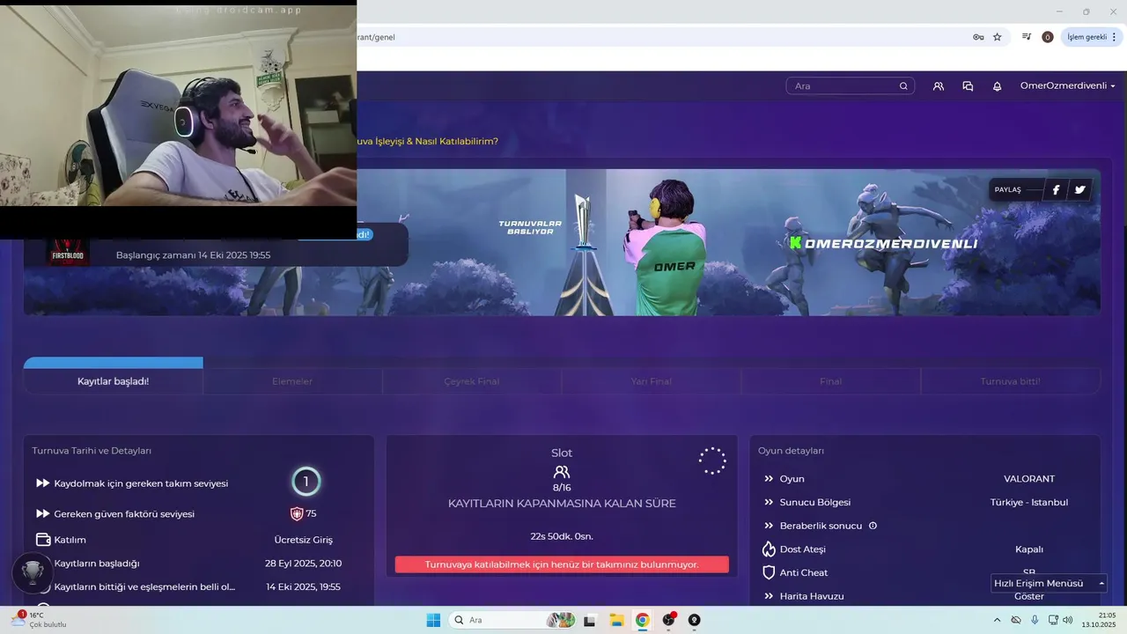This screenshot has height=634, width=1127.
Task: Click the KOMEROZMERDIVENLI banner text
Action: pyautogui.click(x=884, y=243)
